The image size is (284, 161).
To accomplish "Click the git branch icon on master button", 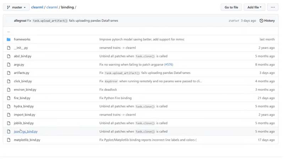I will click(x=8, y=7).
